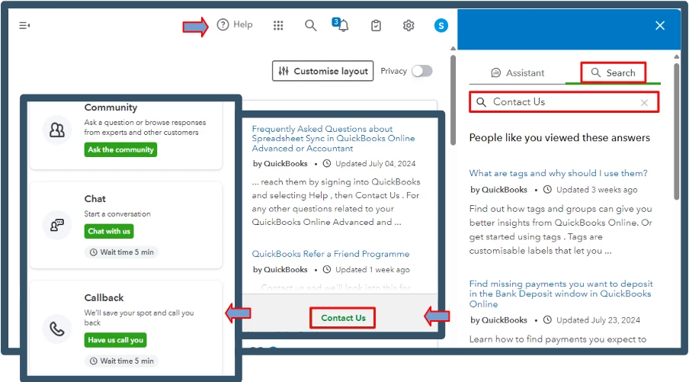Open the apps grid icon

coord(278,25)
